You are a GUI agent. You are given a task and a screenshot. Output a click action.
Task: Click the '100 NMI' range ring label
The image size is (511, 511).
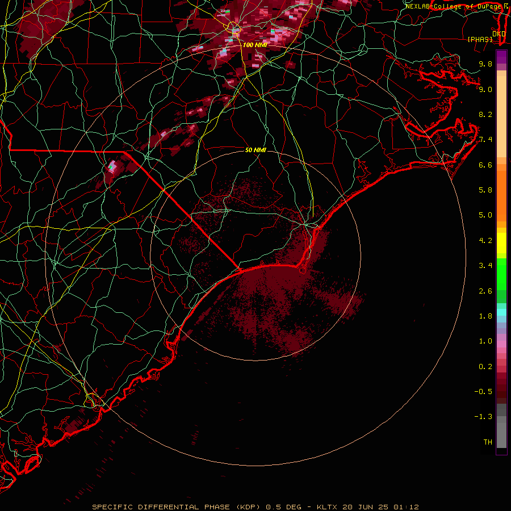coord(255,45)
